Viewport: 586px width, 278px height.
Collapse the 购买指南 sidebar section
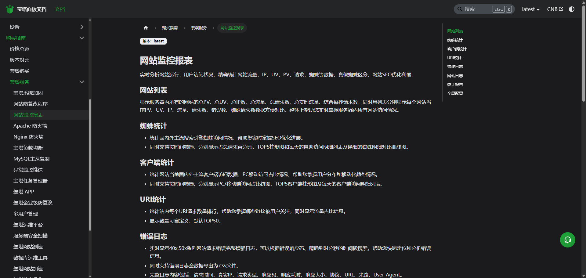81,38
